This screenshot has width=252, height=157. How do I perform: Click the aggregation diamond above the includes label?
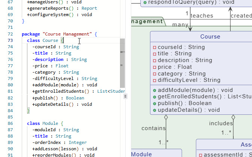point(233,117)
